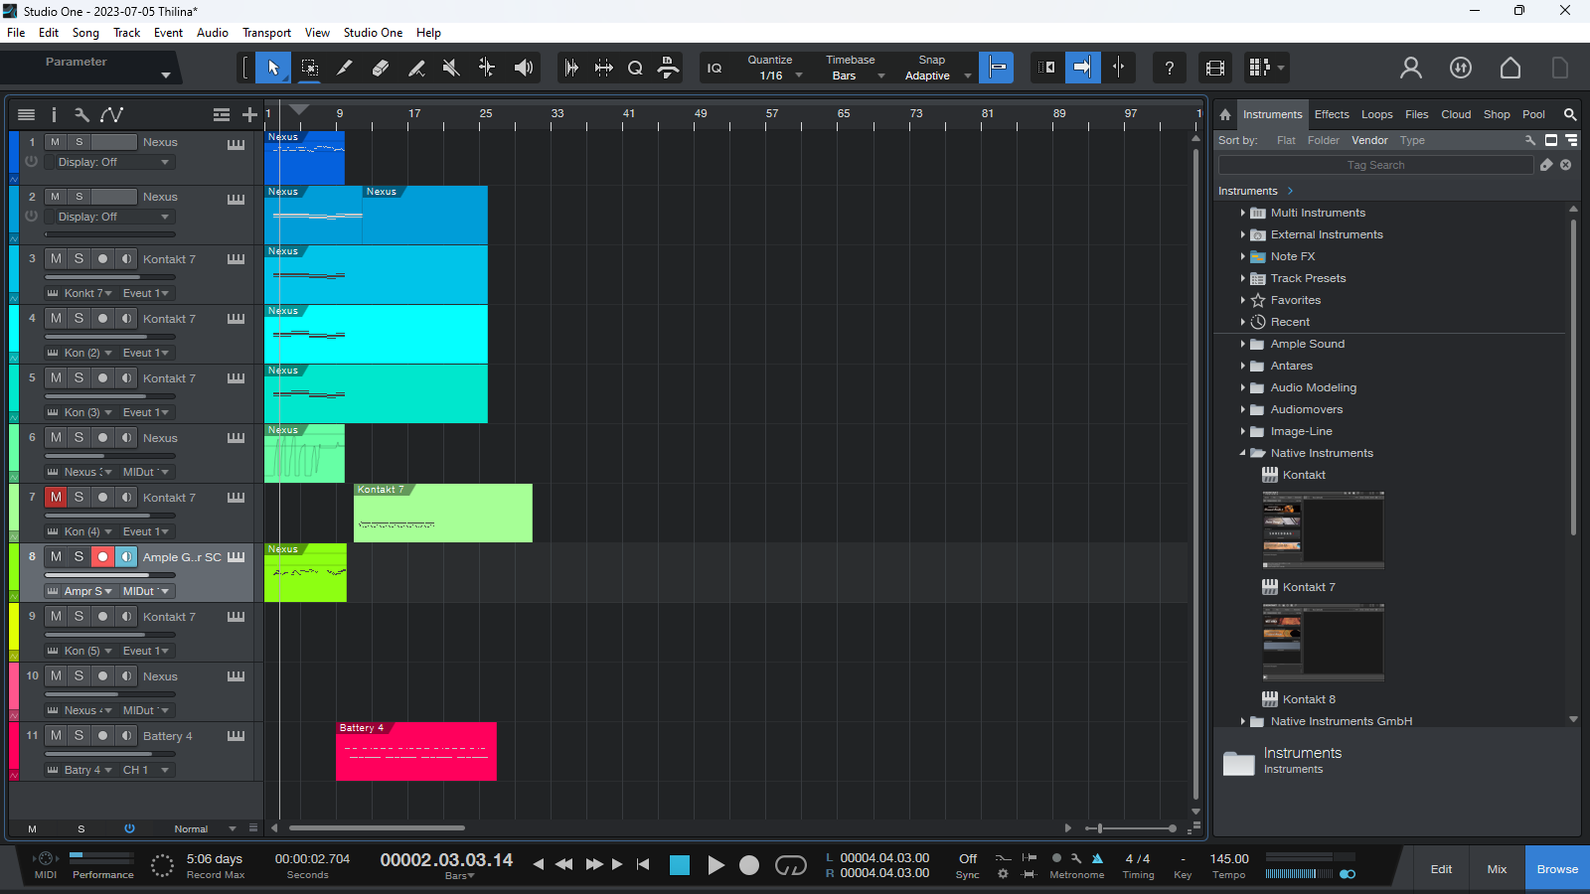Toggle monitor on track 8

(126, 556)
